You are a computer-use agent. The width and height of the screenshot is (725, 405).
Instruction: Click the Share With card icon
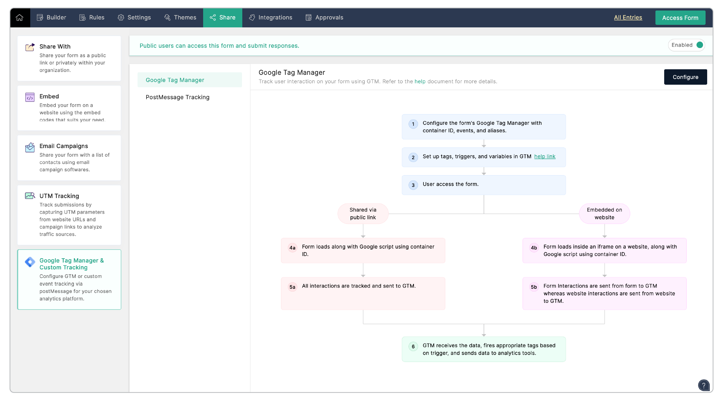point(30,47)
